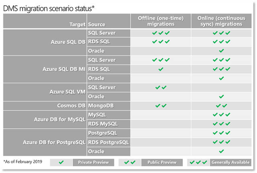Click offline checkmarks for Azure SQL DB SQL Server
The width and height of the screenshot is (257, 173).
coord(161,33)
